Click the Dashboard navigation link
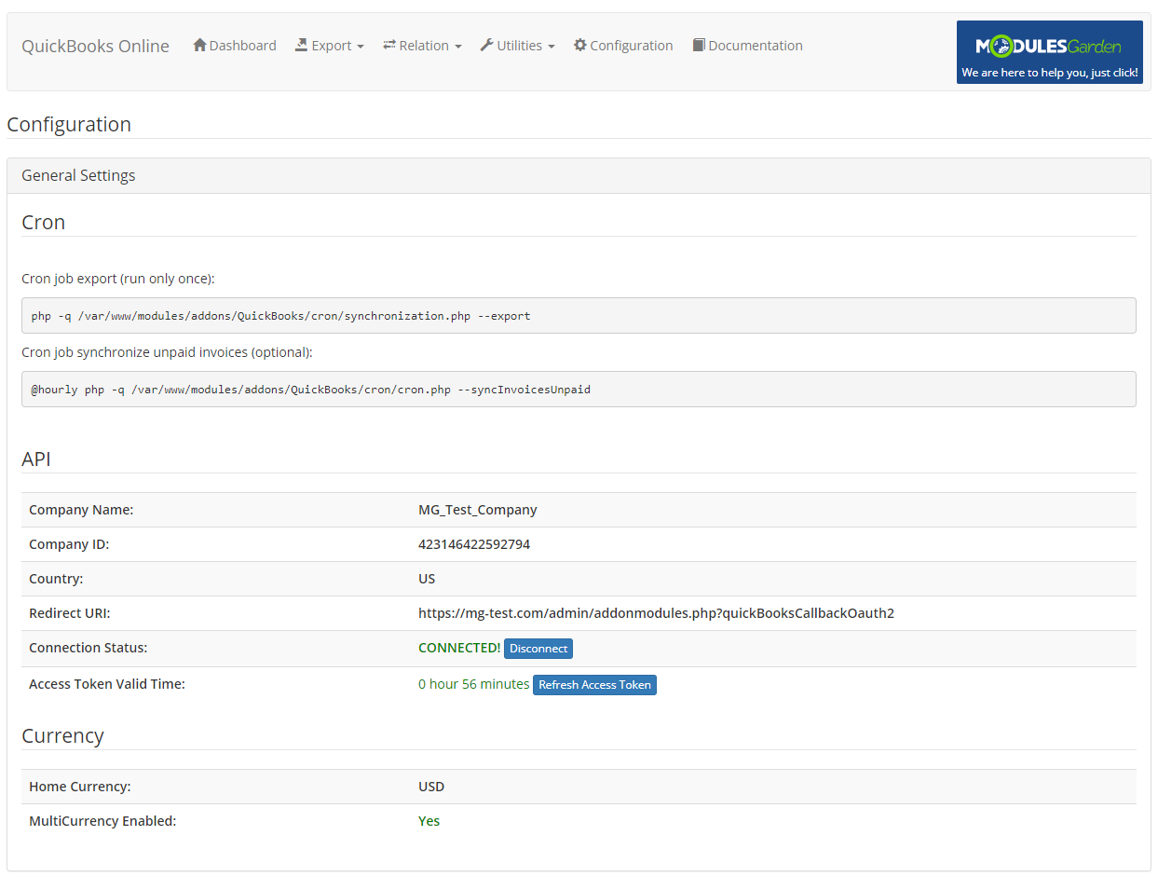The image size is (1158, 877). tap(234, 44)
